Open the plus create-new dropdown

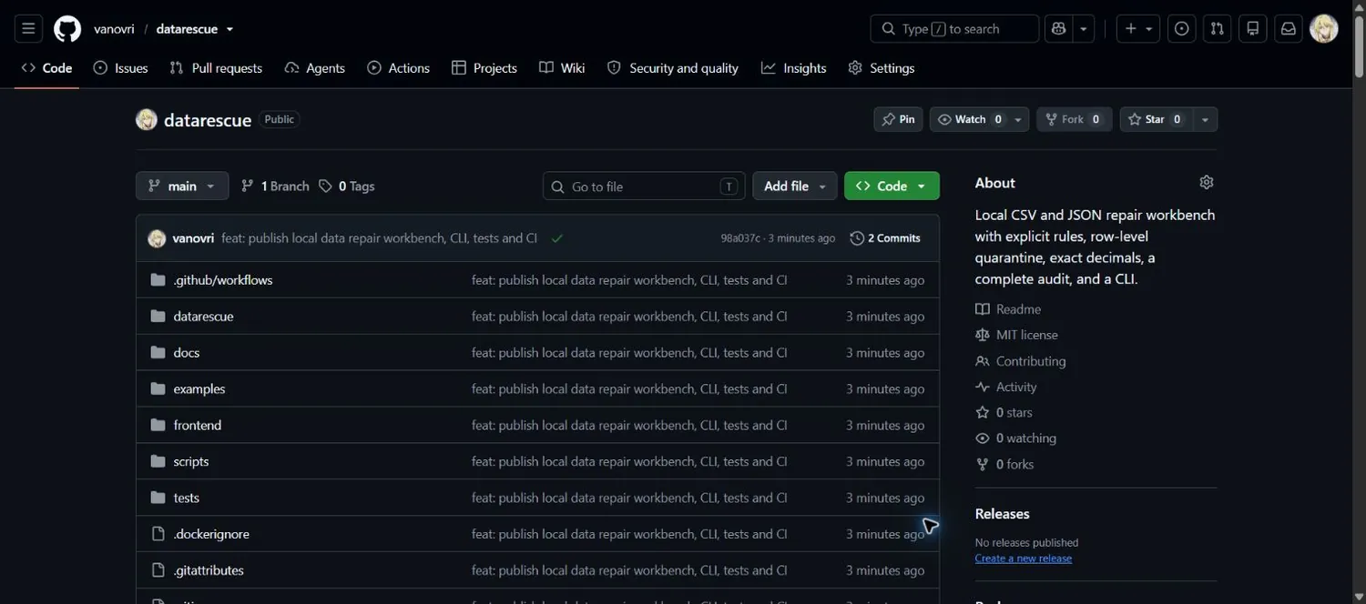[1139, 29]
